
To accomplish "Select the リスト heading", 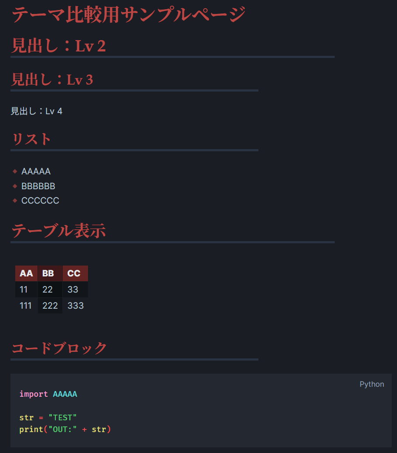I will 31,139.
